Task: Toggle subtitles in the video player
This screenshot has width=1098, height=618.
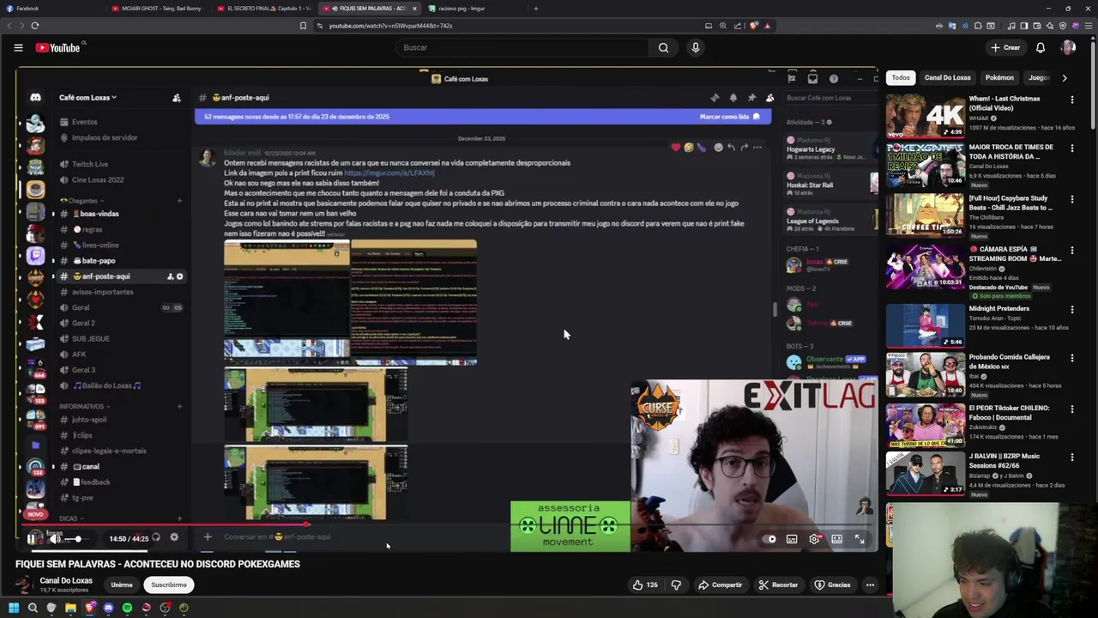Action: tap(792, 539)
